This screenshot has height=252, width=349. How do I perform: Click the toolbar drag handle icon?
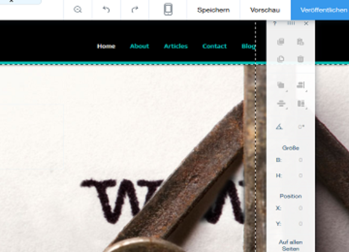coord(291,23)
